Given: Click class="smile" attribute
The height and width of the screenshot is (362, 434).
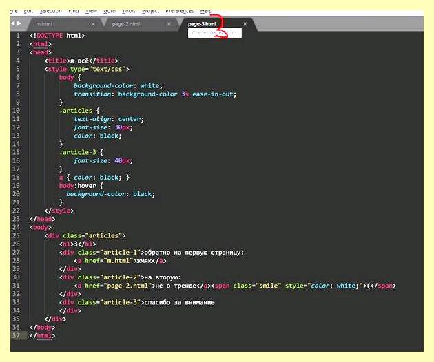Looking at the screenshot, I should tap(257, 286).
